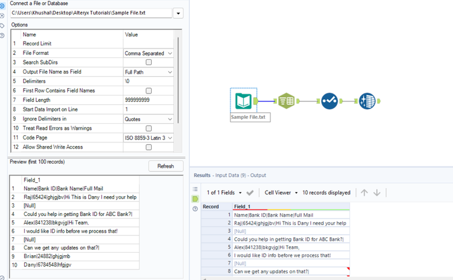This screenshot has width=453, height=280.
Task: Open Results panel help icon
Action: (195, 209)
